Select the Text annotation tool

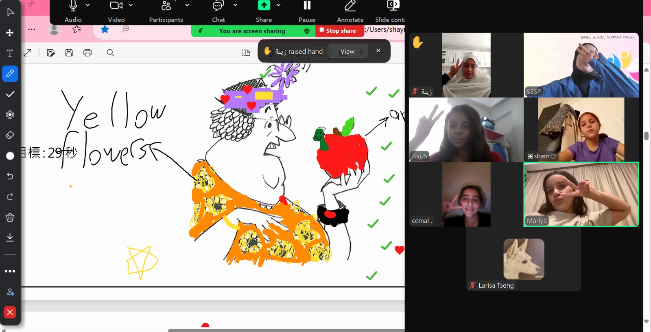[x=10, y=53]
